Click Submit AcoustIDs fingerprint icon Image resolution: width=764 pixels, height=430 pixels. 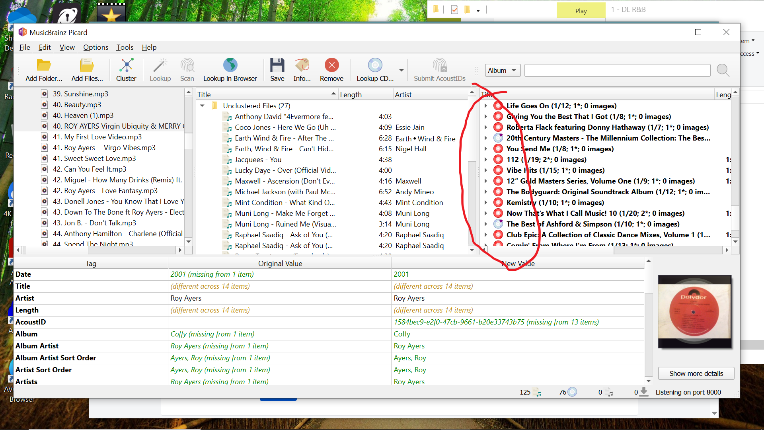tap(440, 65)
